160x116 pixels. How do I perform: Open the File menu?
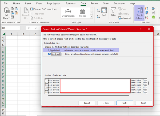[5, 3]
